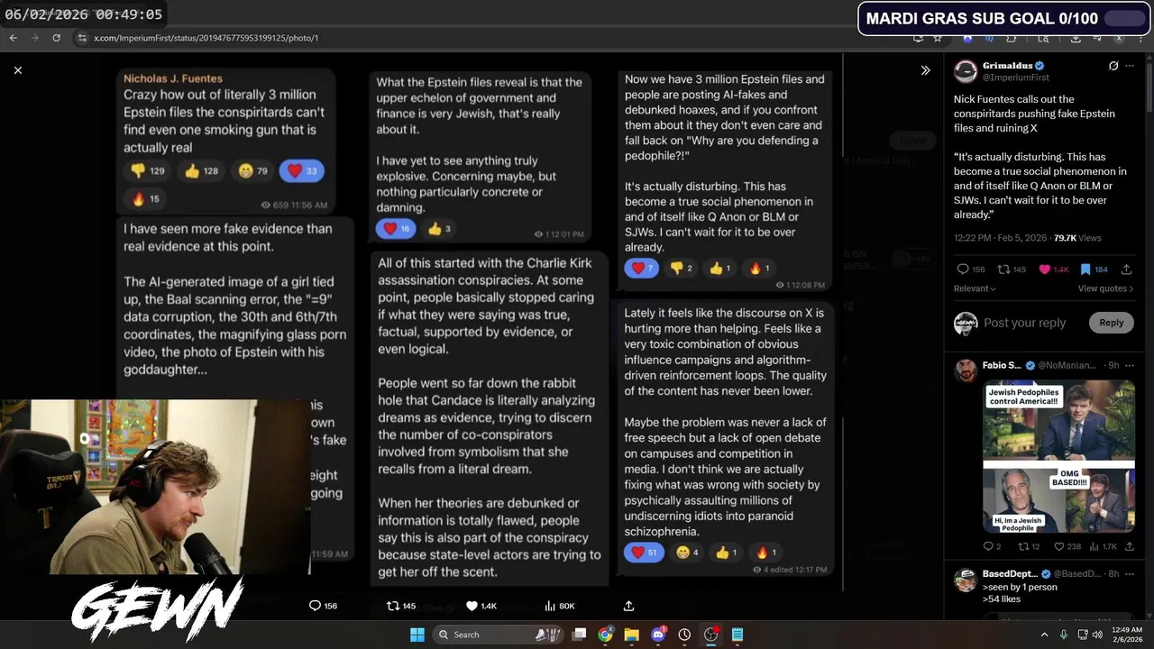The width and height of the screenshot is (1154, 649).
Task: Open the Windows Start button
Action: coord(417,635)
